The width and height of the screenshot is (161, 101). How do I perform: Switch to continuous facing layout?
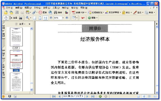149,96
